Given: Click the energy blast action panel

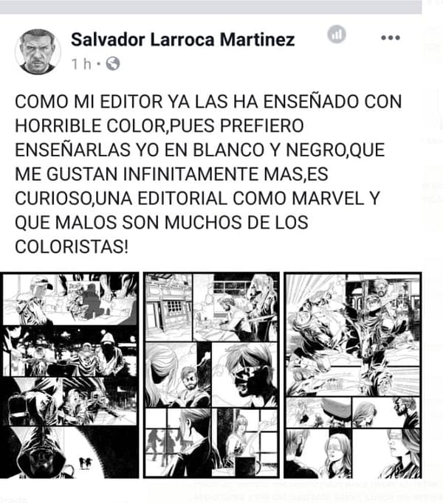Looking at the screenshot, I should click(x=353, y=335).
